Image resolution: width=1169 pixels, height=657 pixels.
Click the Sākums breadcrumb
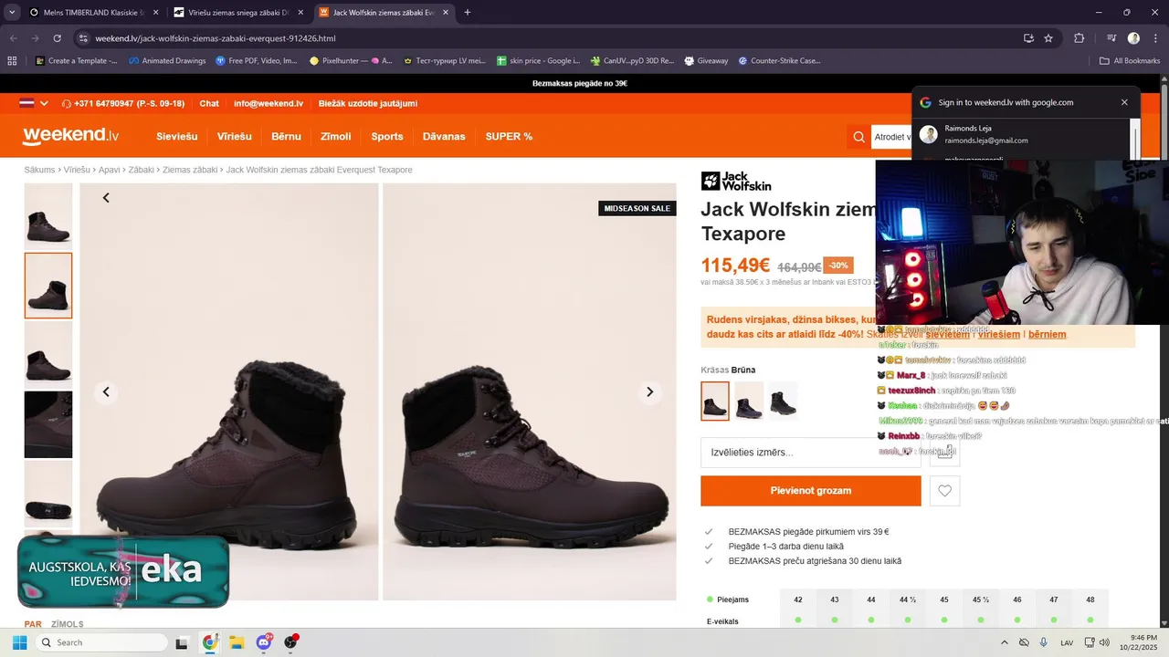point(40,170)
